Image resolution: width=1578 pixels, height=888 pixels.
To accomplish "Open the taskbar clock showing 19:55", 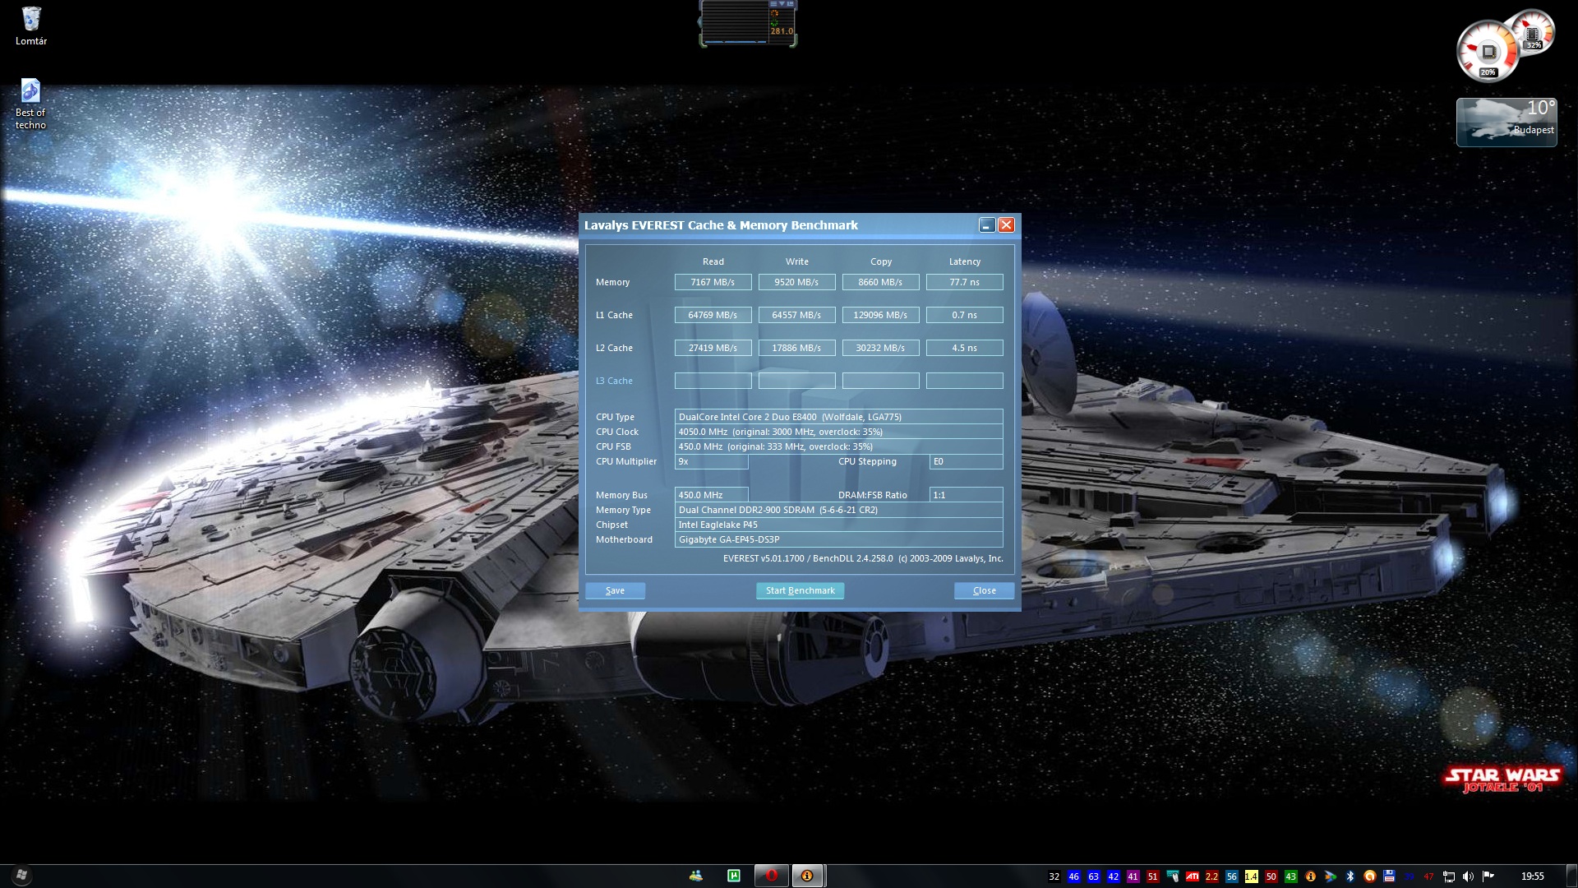I will click(x=1533, y=876).
